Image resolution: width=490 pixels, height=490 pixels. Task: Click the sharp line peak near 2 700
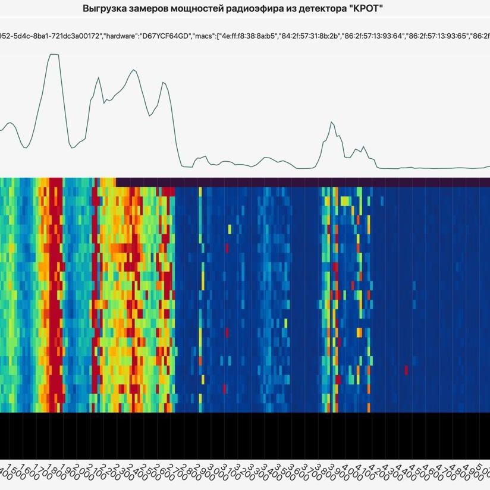[x=163, y=83]
